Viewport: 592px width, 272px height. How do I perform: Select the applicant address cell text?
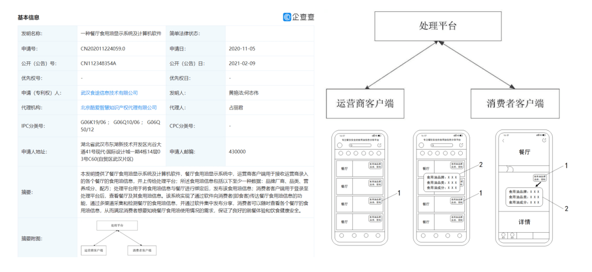tap(121, 151)
